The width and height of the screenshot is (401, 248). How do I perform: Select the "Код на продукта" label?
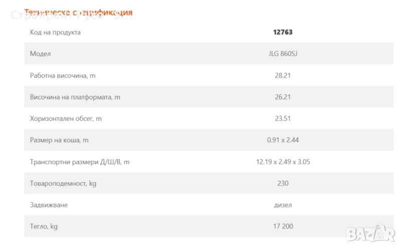[55, 33]
